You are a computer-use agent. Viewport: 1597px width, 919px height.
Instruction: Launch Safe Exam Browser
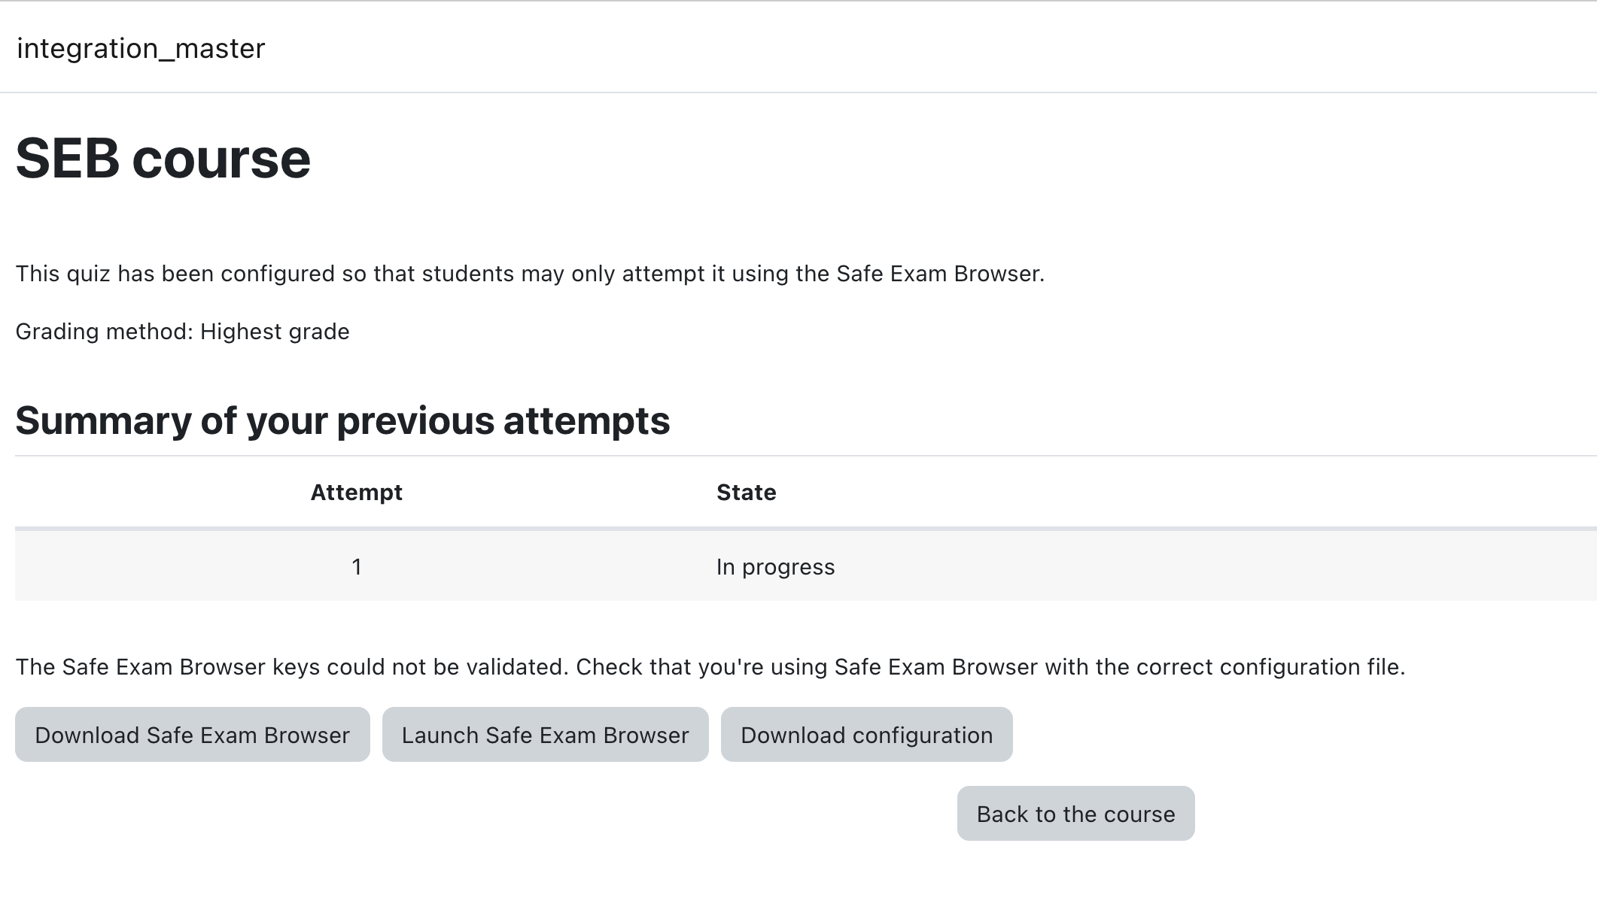tap(546, 734)
